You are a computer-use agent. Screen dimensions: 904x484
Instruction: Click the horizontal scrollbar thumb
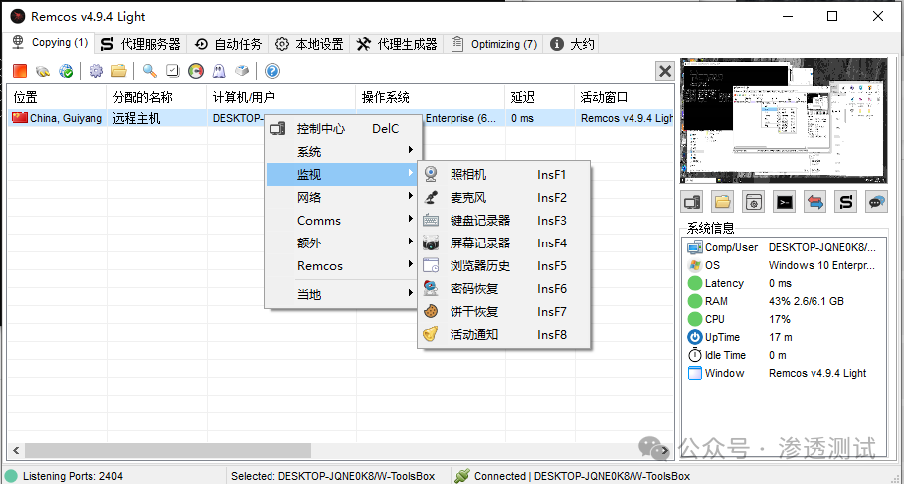168,450
